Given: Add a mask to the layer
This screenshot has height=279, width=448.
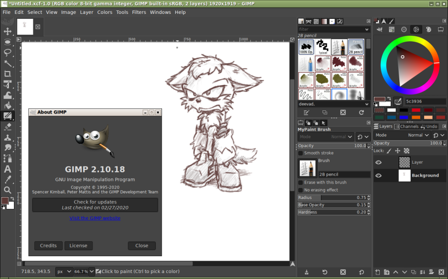Looking at the screenshot, I should click(432, 272).
